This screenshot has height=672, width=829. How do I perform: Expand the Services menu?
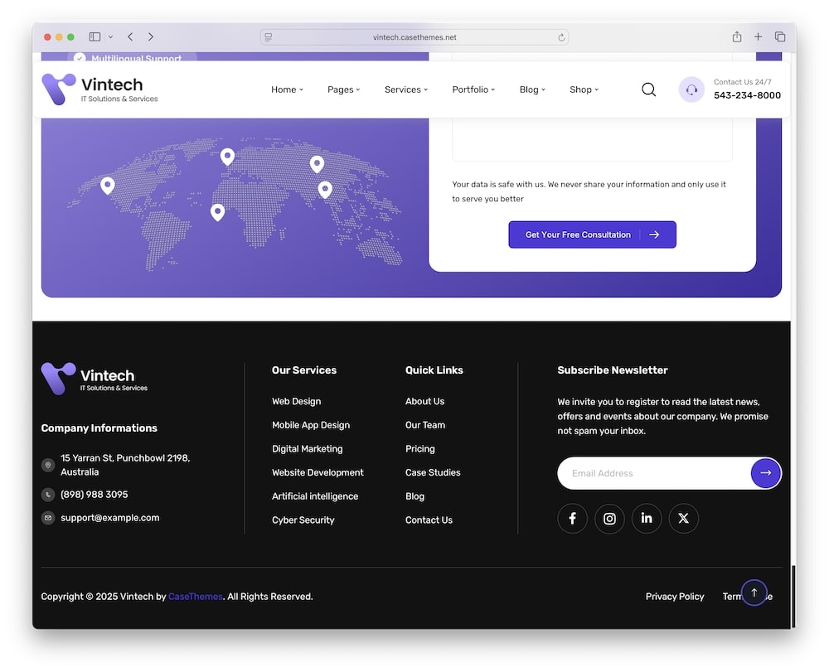tap(406, 89)
